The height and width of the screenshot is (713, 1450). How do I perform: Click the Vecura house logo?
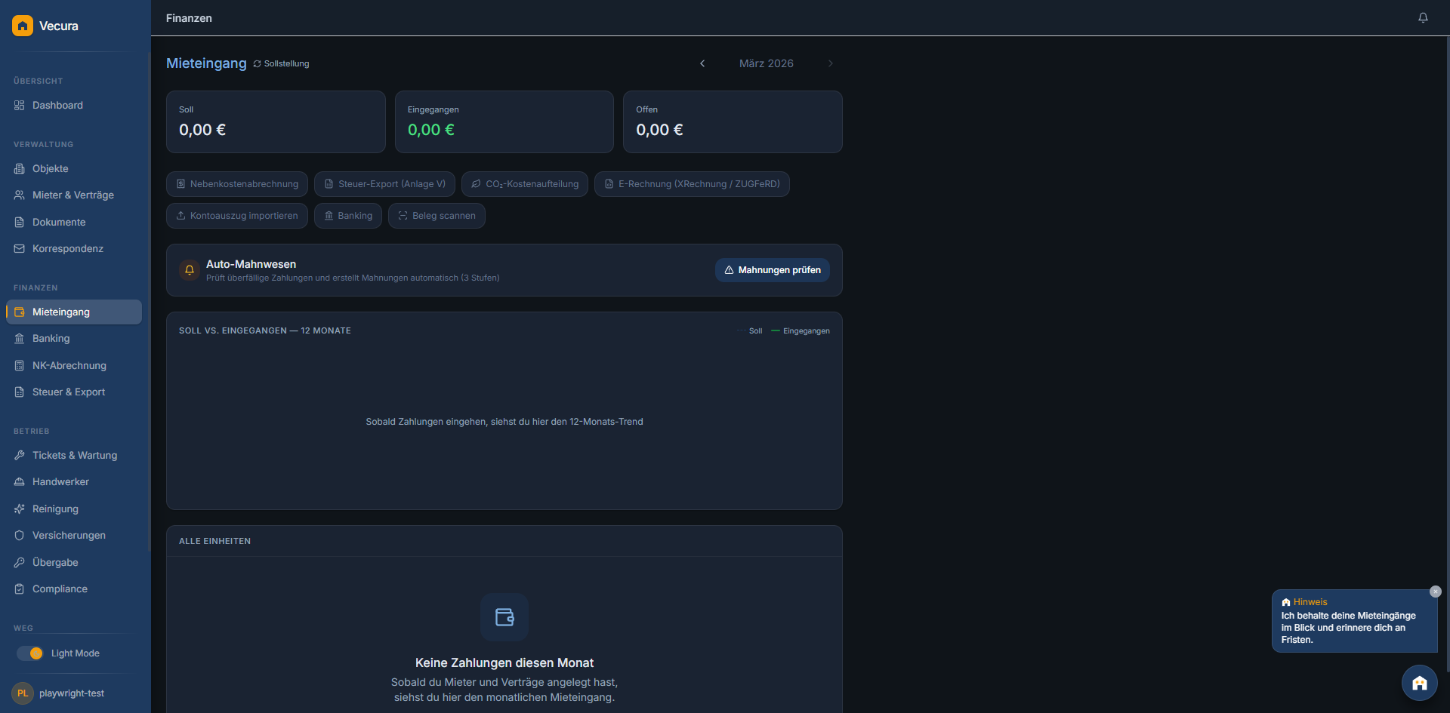[23, 26]
